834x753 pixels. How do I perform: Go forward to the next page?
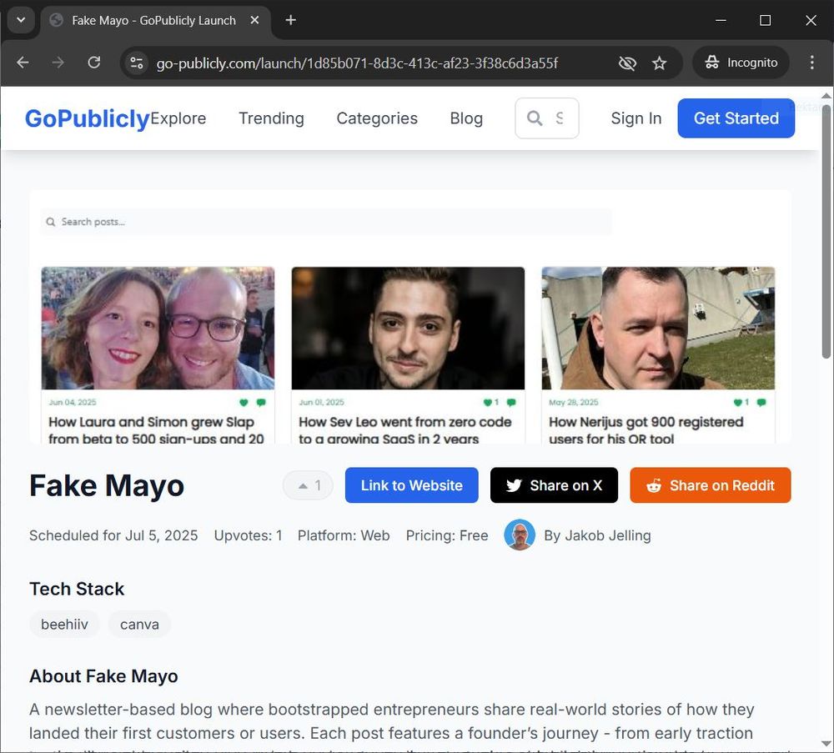pos(58,63)
